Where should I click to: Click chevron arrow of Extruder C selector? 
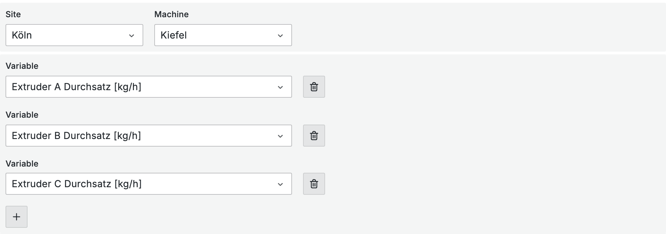tap(280, 184)
